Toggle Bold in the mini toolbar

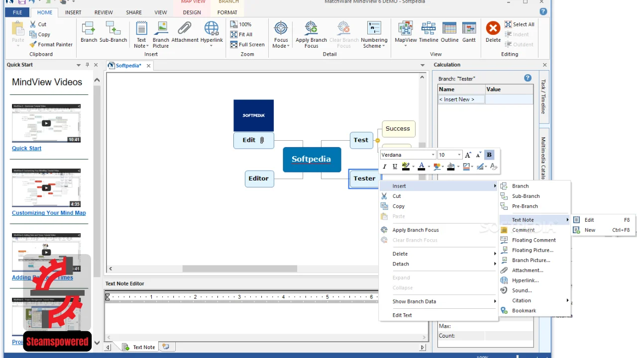pyautogui.click(x=489, y=155)
